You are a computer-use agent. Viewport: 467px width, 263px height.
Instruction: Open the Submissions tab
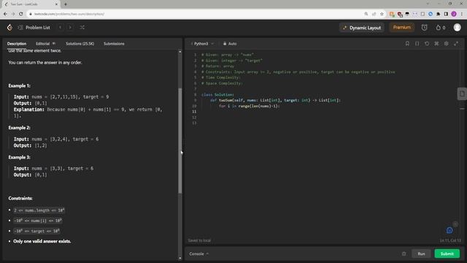114,44
